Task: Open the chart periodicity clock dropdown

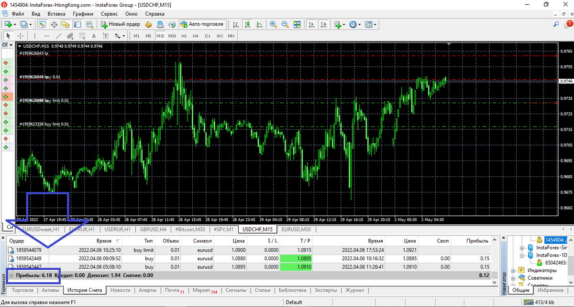Action: pyautogui.click(x=354, y=24)
